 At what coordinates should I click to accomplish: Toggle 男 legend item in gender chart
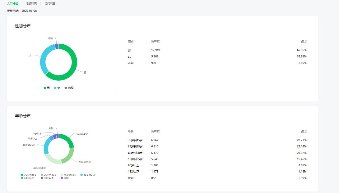pyautogui.click(x=47, y=88)
